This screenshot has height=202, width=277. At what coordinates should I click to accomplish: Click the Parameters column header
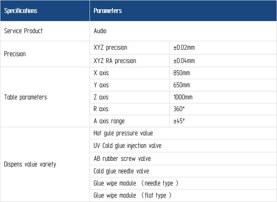coord(183,11)
